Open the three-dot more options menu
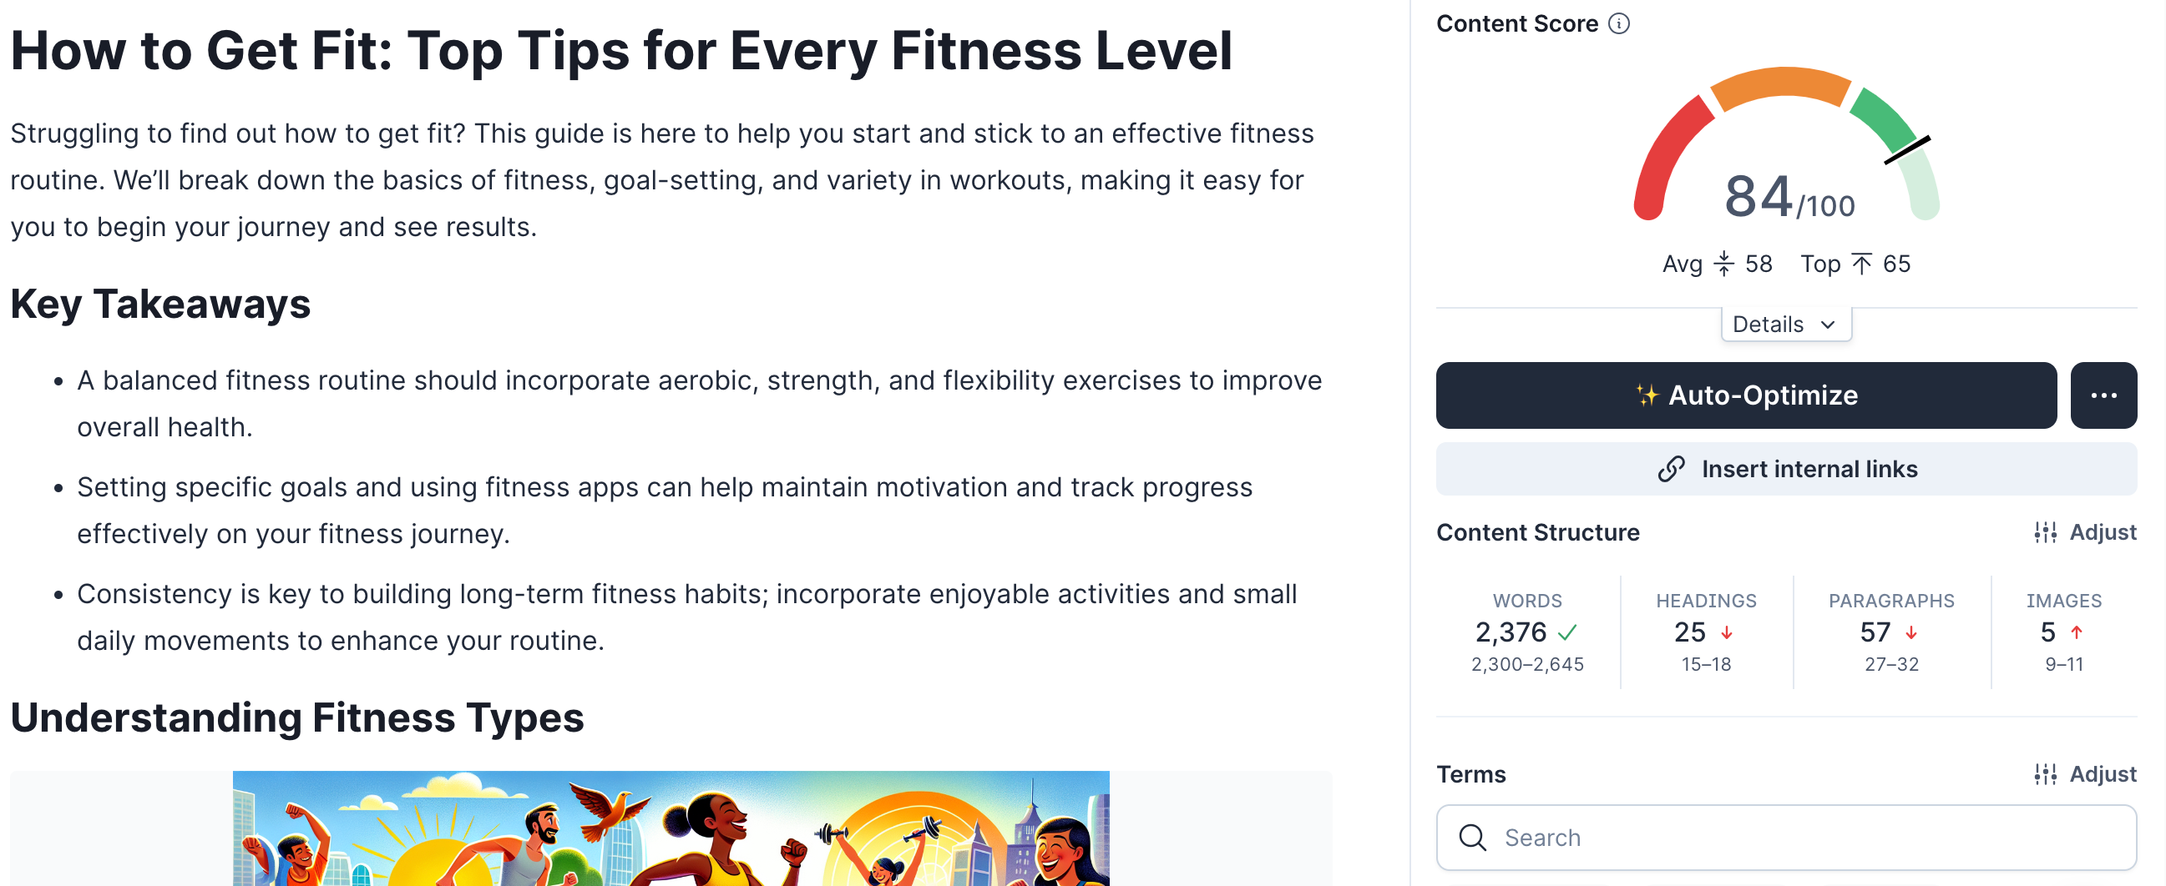This screenshot has height=886, width=2166. coord(2103,395)
